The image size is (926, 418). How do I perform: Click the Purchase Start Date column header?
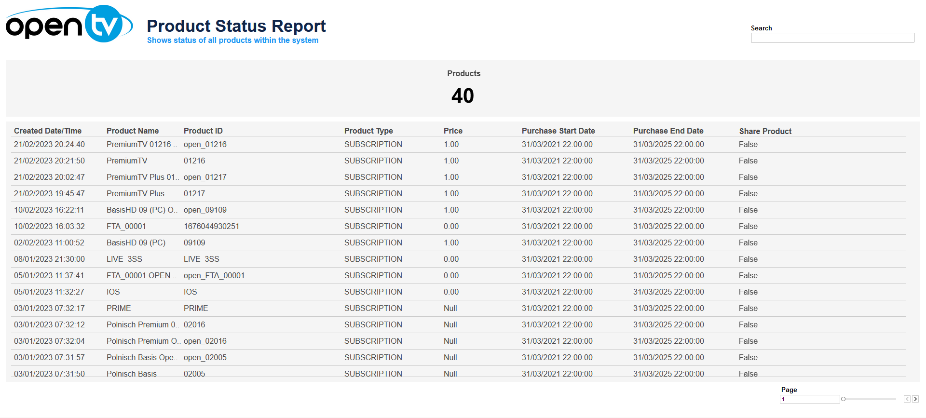[x=558, y=131]
